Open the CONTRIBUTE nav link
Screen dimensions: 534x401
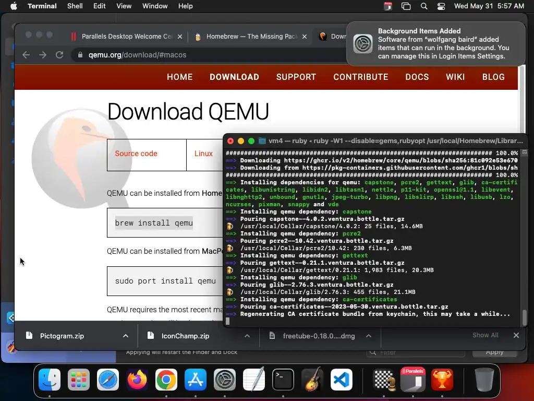[361, 77]
